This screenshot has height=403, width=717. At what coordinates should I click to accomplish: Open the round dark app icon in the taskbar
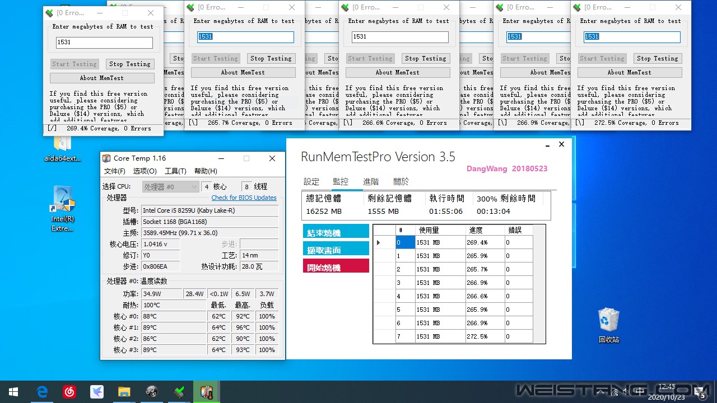point(151,392)
